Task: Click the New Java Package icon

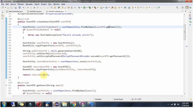Action: tap(101, 7)
